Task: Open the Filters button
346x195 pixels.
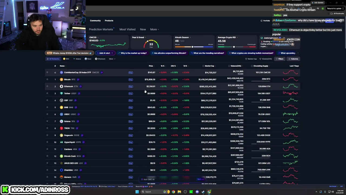Action: (x=280, y=59)
